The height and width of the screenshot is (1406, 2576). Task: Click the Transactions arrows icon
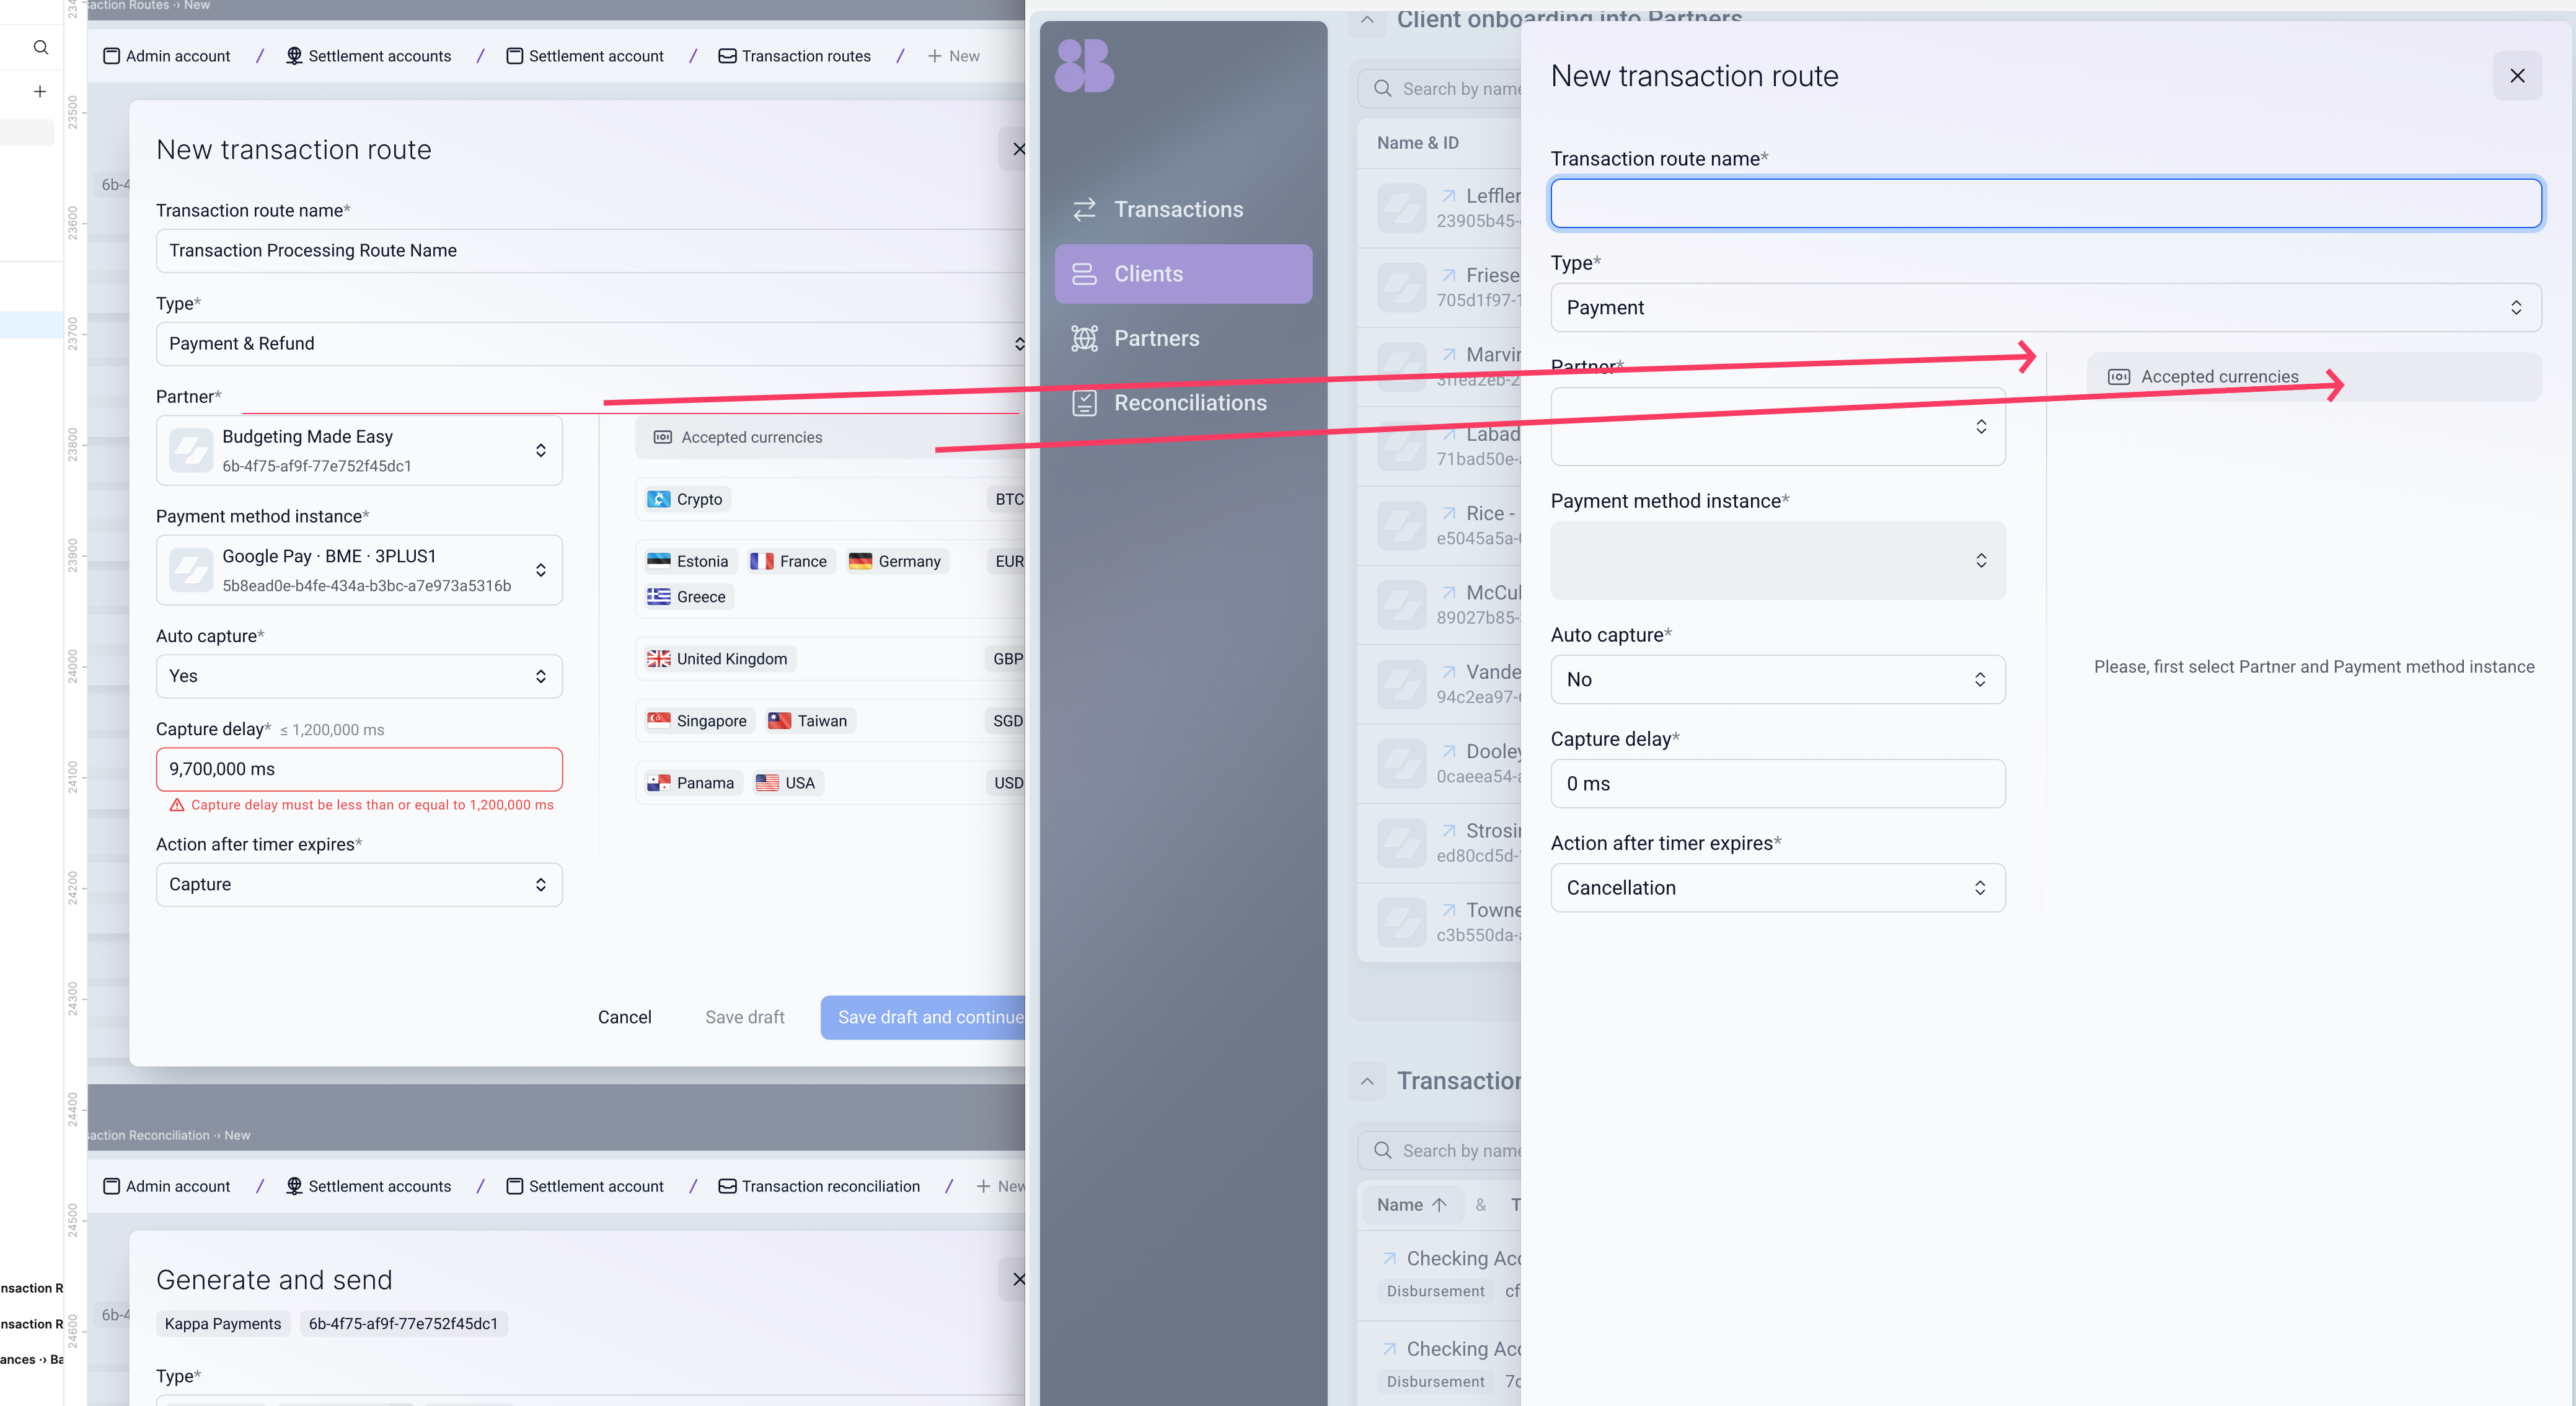(x=1084, y=209)
